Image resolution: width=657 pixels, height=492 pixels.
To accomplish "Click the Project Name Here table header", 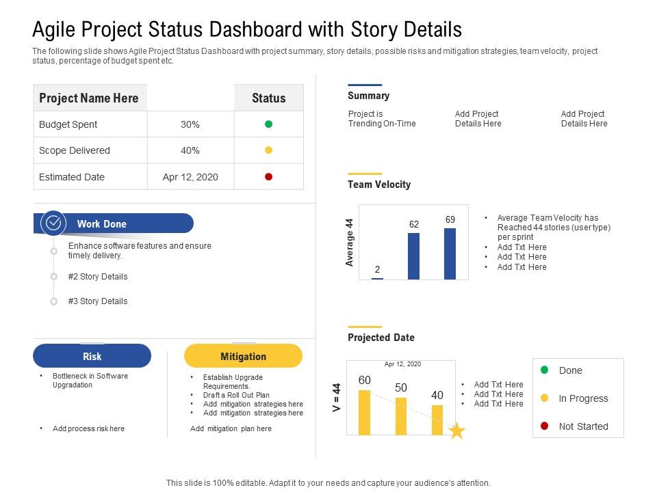I will click(x=90, y=98).
